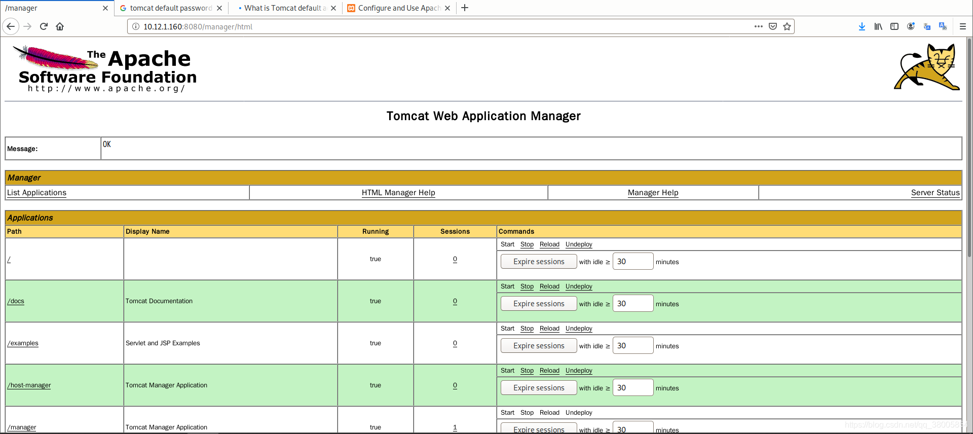Open the /host-manager application path
This screenshot has height=434, width=973.
29,385
